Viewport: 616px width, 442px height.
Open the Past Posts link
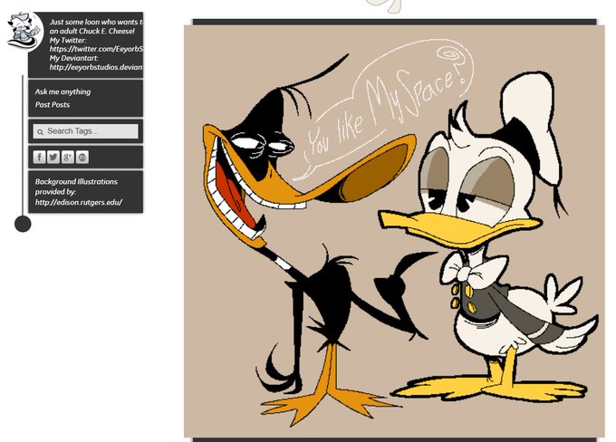click(53, 104)
